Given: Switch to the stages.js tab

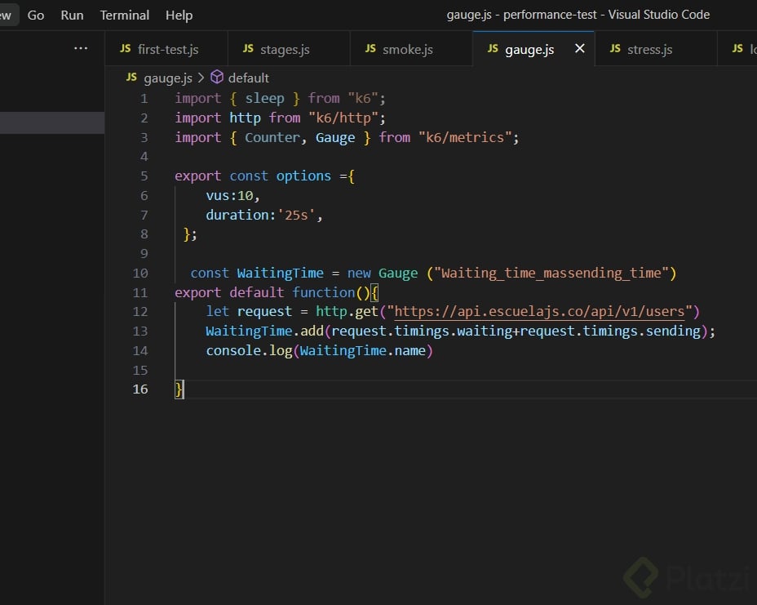Looking at the screenshot, I should pos(289,49).
